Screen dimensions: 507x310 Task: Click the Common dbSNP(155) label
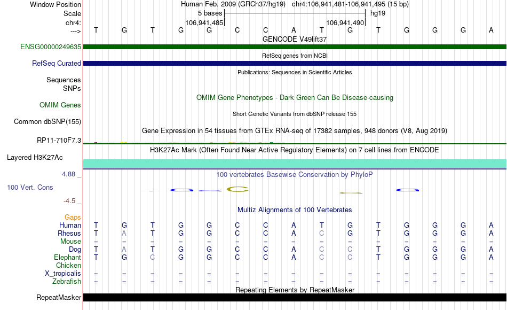pyautogui.click(x=47, y=121)
